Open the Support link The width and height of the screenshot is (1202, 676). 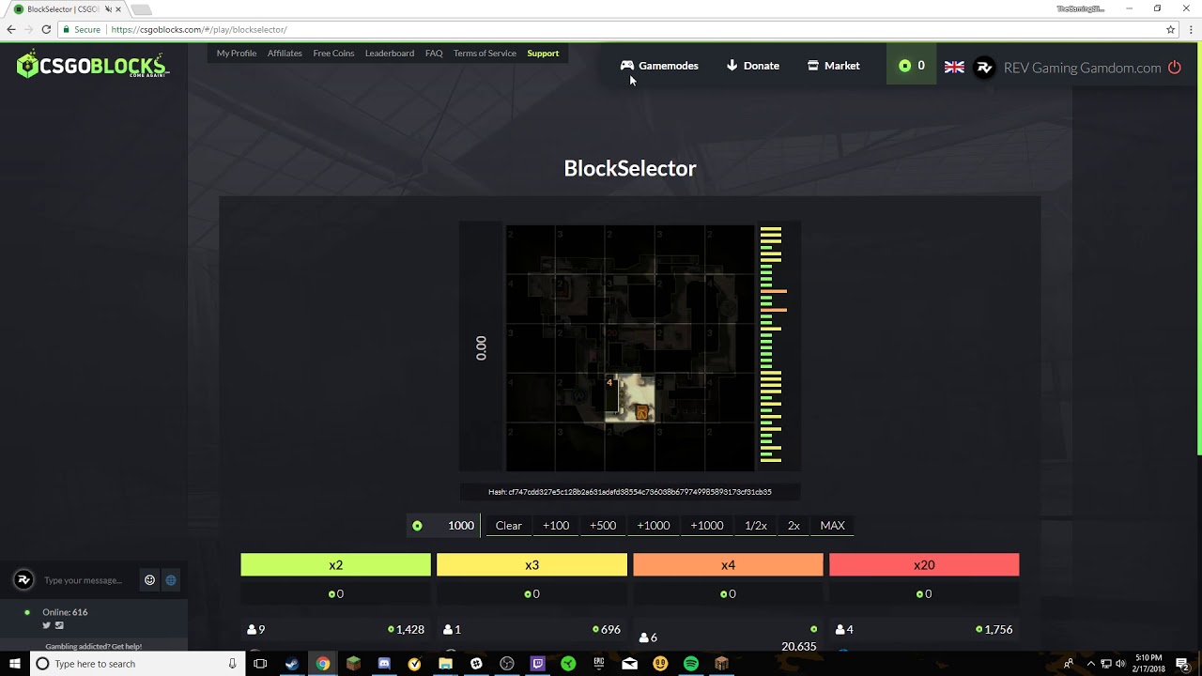543,54
